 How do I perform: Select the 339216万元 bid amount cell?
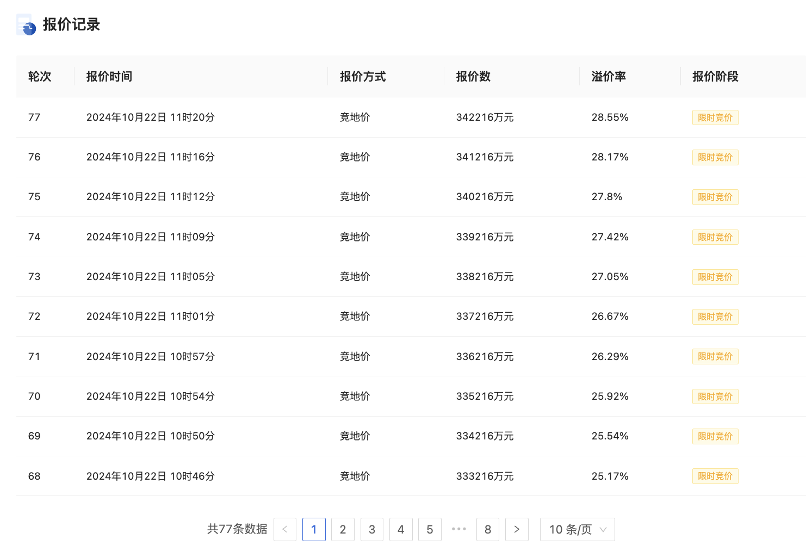[485, 237]
